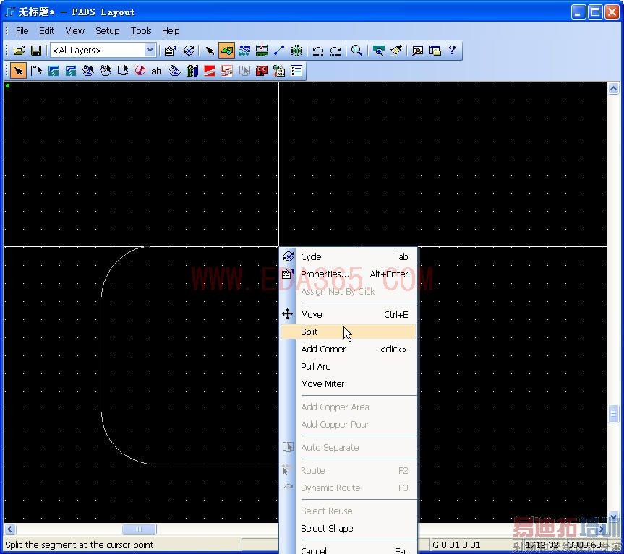
Task: Select the ab| Text tool
Action: (x=157, y=71)
